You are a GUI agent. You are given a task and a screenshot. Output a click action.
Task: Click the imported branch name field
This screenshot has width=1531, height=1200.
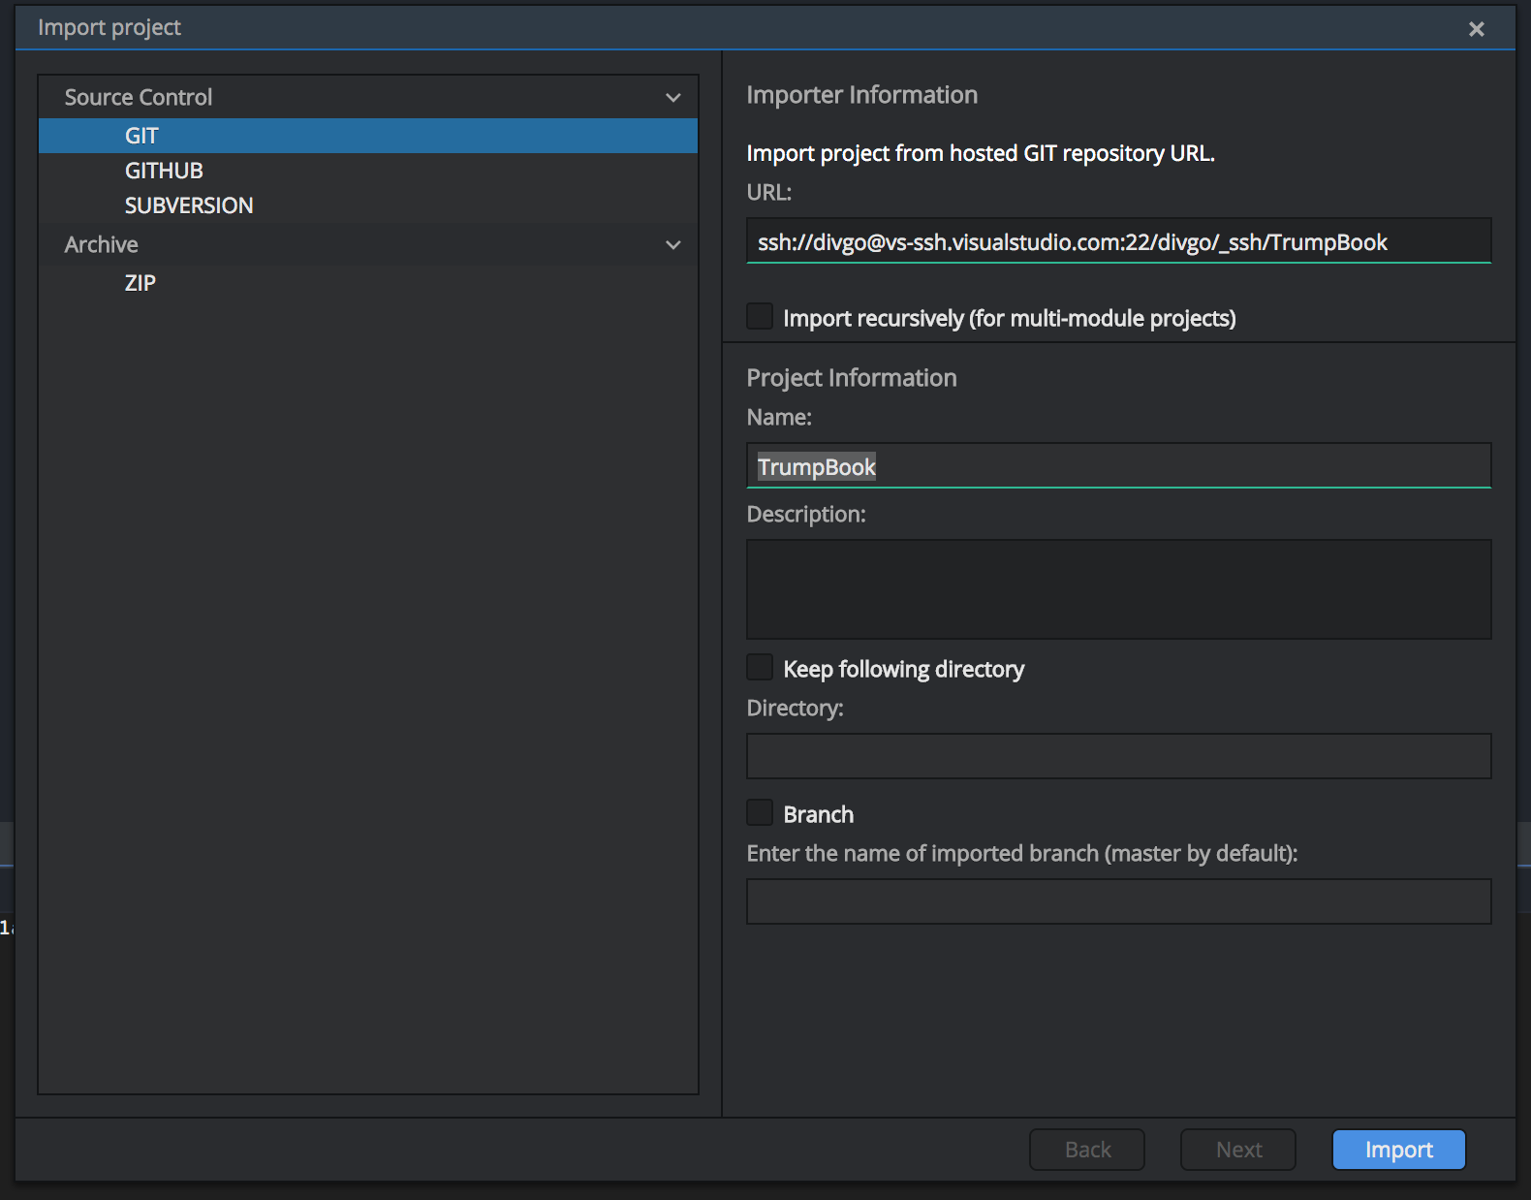[x=1117, y=901]
